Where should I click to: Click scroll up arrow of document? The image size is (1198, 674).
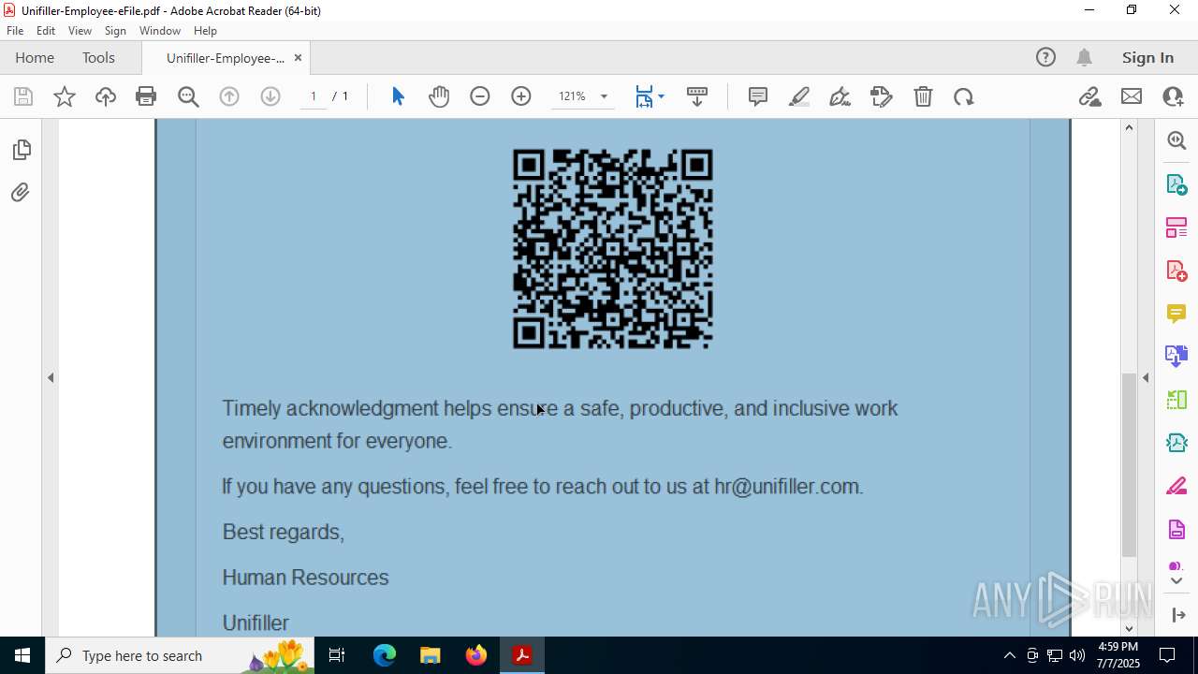click(x=1129, y=127)
